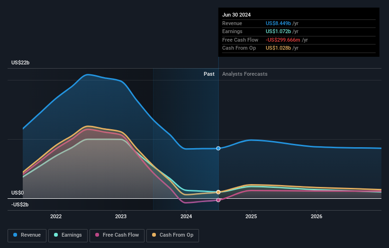Click the Revenue row label in tooltip
Screen dimensions: 389x248
tap(232, 23)
